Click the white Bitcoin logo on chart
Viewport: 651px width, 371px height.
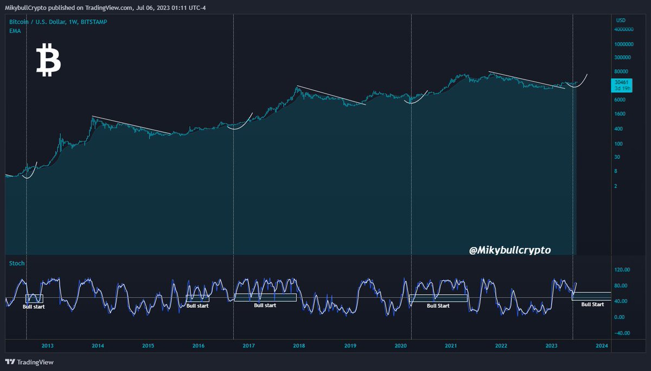tap(48, 60)
